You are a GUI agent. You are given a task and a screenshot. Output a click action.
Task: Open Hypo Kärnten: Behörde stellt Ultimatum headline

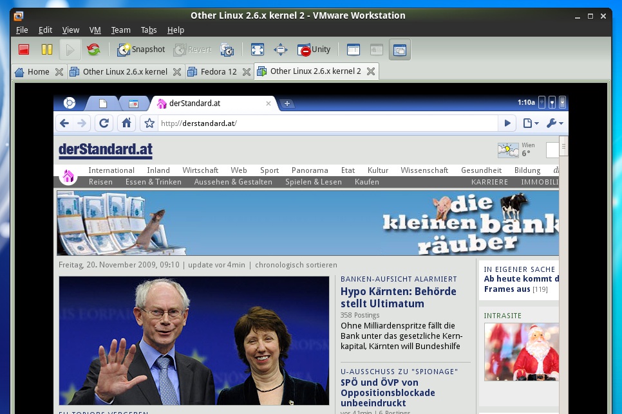399,298
